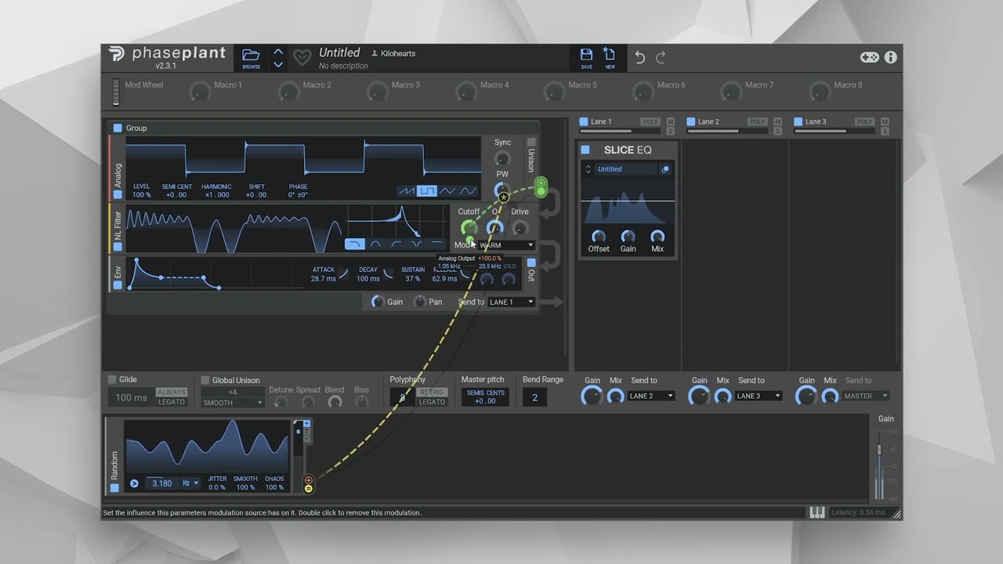Open the generator Send to LANE 1 dropdown
The image size is (1003, 564).
coord(511,302)
